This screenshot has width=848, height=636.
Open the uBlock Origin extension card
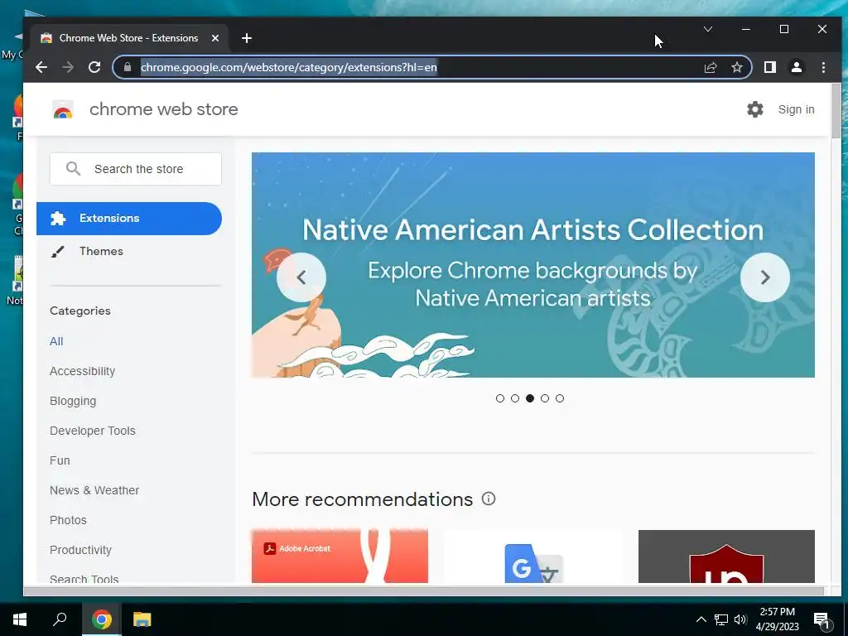[x=726, y=556]
